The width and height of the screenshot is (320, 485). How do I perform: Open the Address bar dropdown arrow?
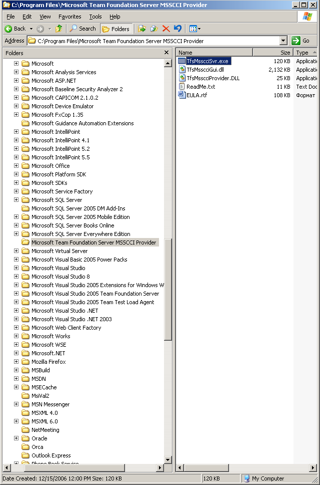click(283, 41)
